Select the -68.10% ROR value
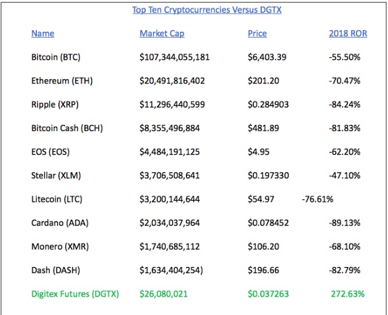The width and height of the screenshot is (388, 315). pyautogui.click(x=344, y=247)
